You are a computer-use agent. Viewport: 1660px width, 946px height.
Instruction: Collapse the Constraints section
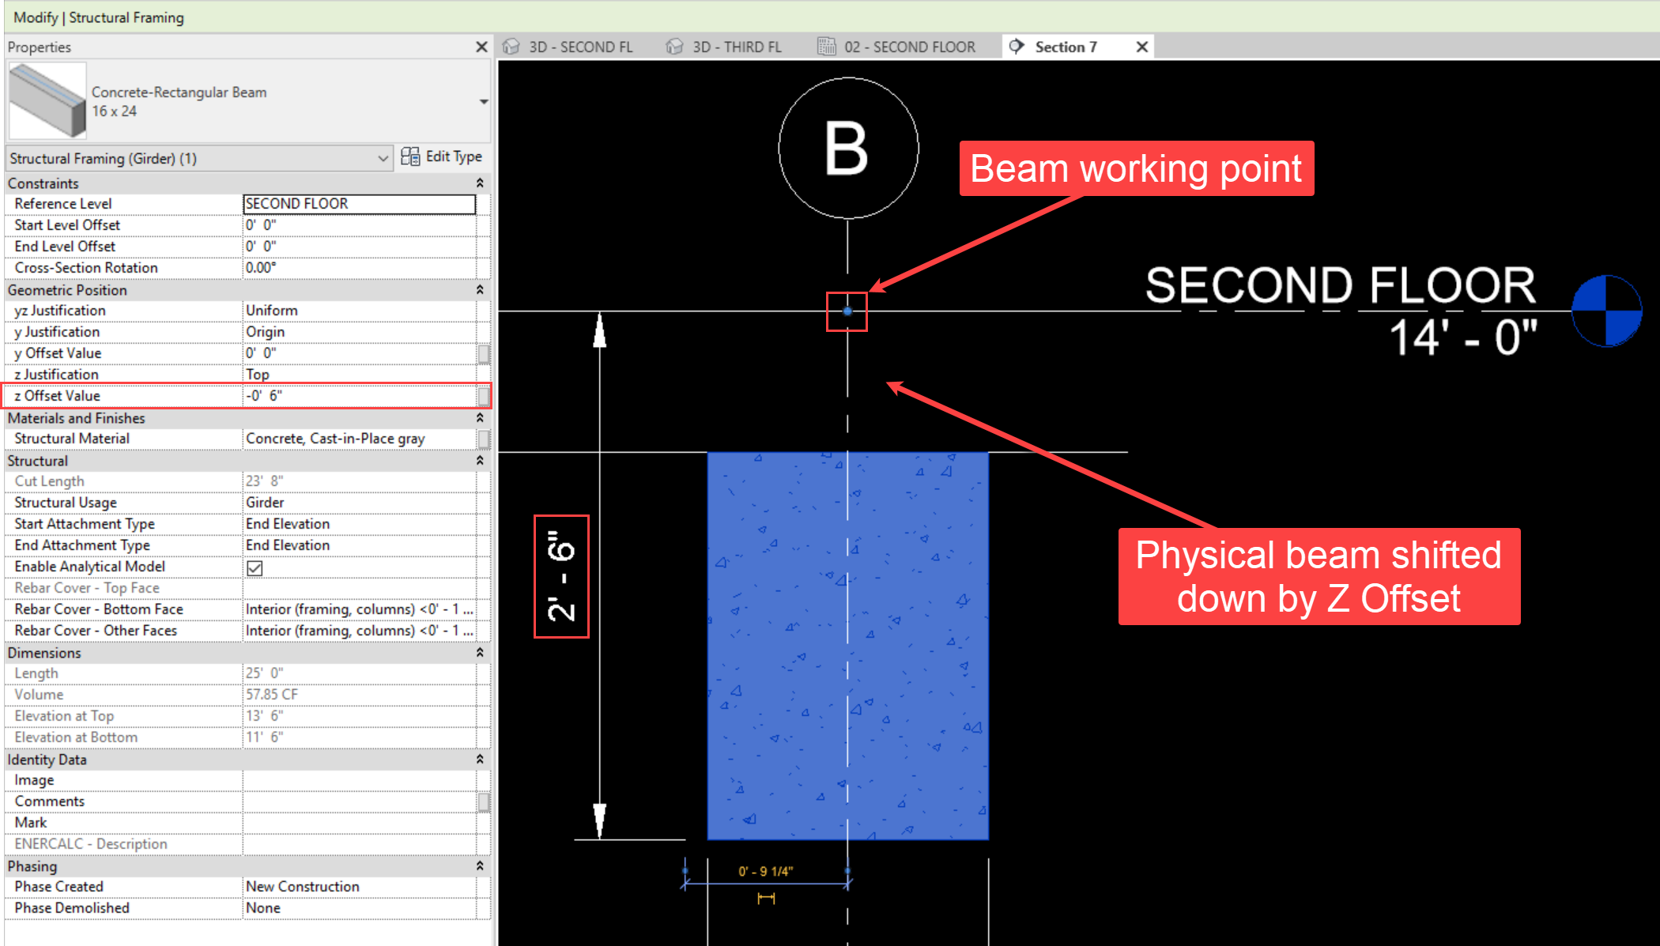[x=479, y=183]
